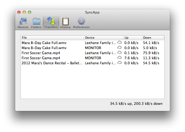Click cloud icon on first Mara B-Day row
185x132 pixels.
click(x=120, y=43)
